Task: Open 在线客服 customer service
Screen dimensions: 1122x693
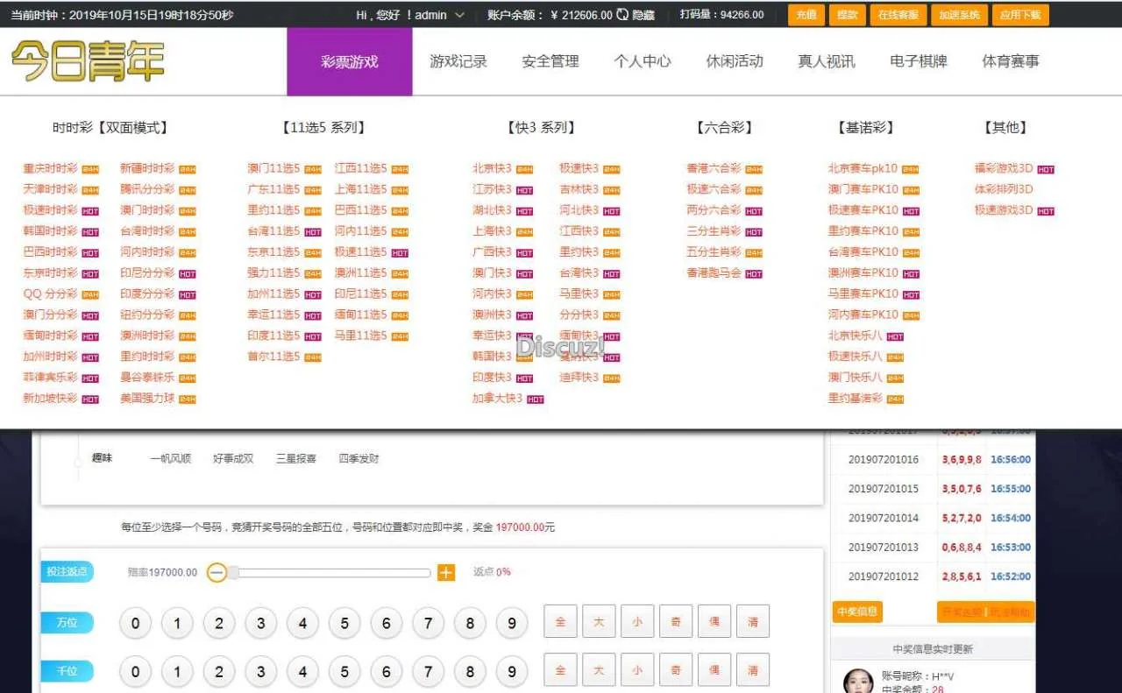Action: pos(898,15)
